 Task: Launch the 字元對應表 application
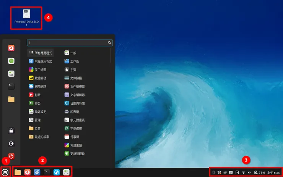(x=75, y=120)
